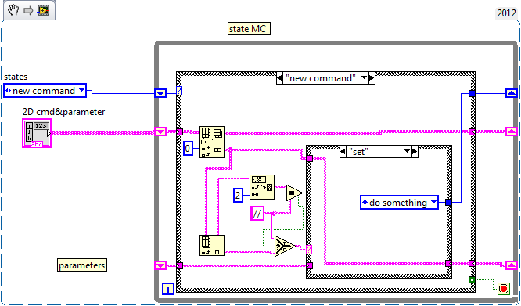Viewport: 521px width, 306px height.
Task: Click the numeric constant 2
Action: coord(238,195)
